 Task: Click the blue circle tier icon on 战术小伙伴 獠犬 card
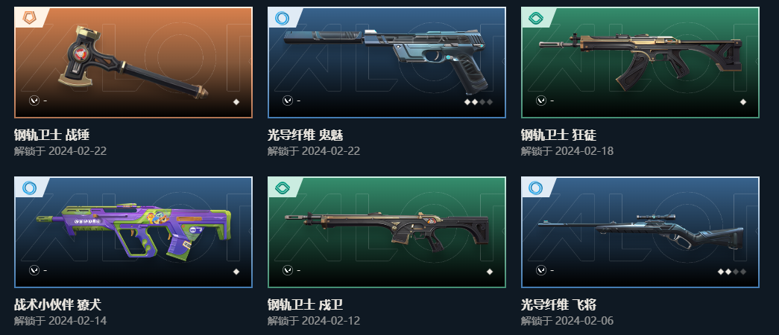click(29, 188)
